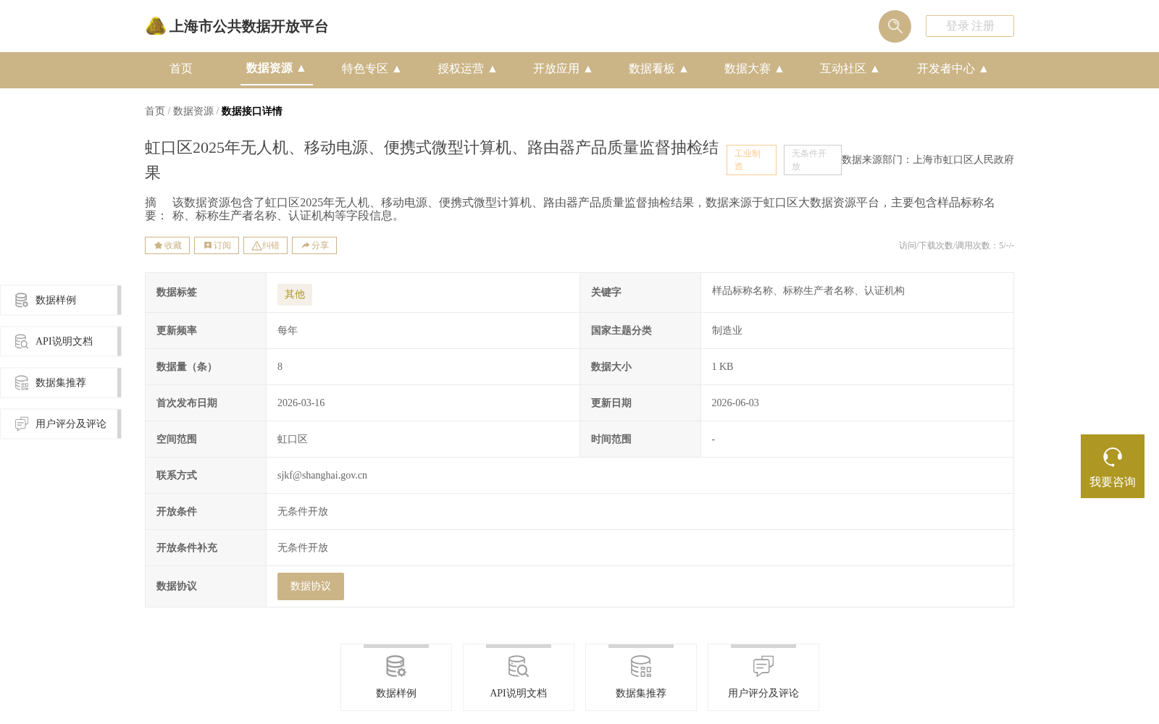Select 数据样例 in the left sidebar

tap(60, 300)
